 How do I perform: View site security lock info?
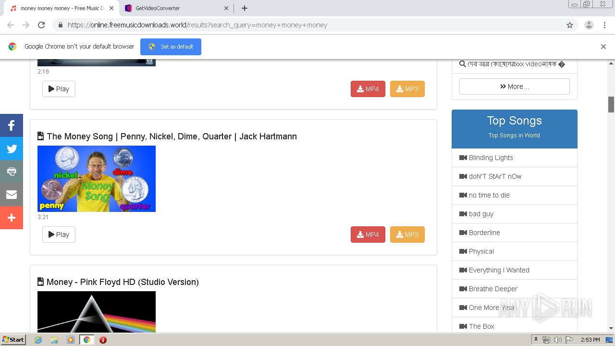pyautogui.click(x=60, y=25)
